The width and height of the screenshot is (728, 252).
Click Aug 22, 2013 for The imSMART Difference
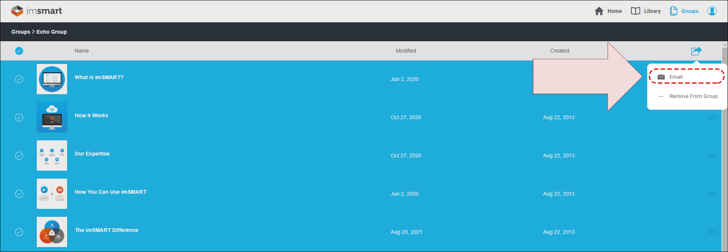(559, 232)
